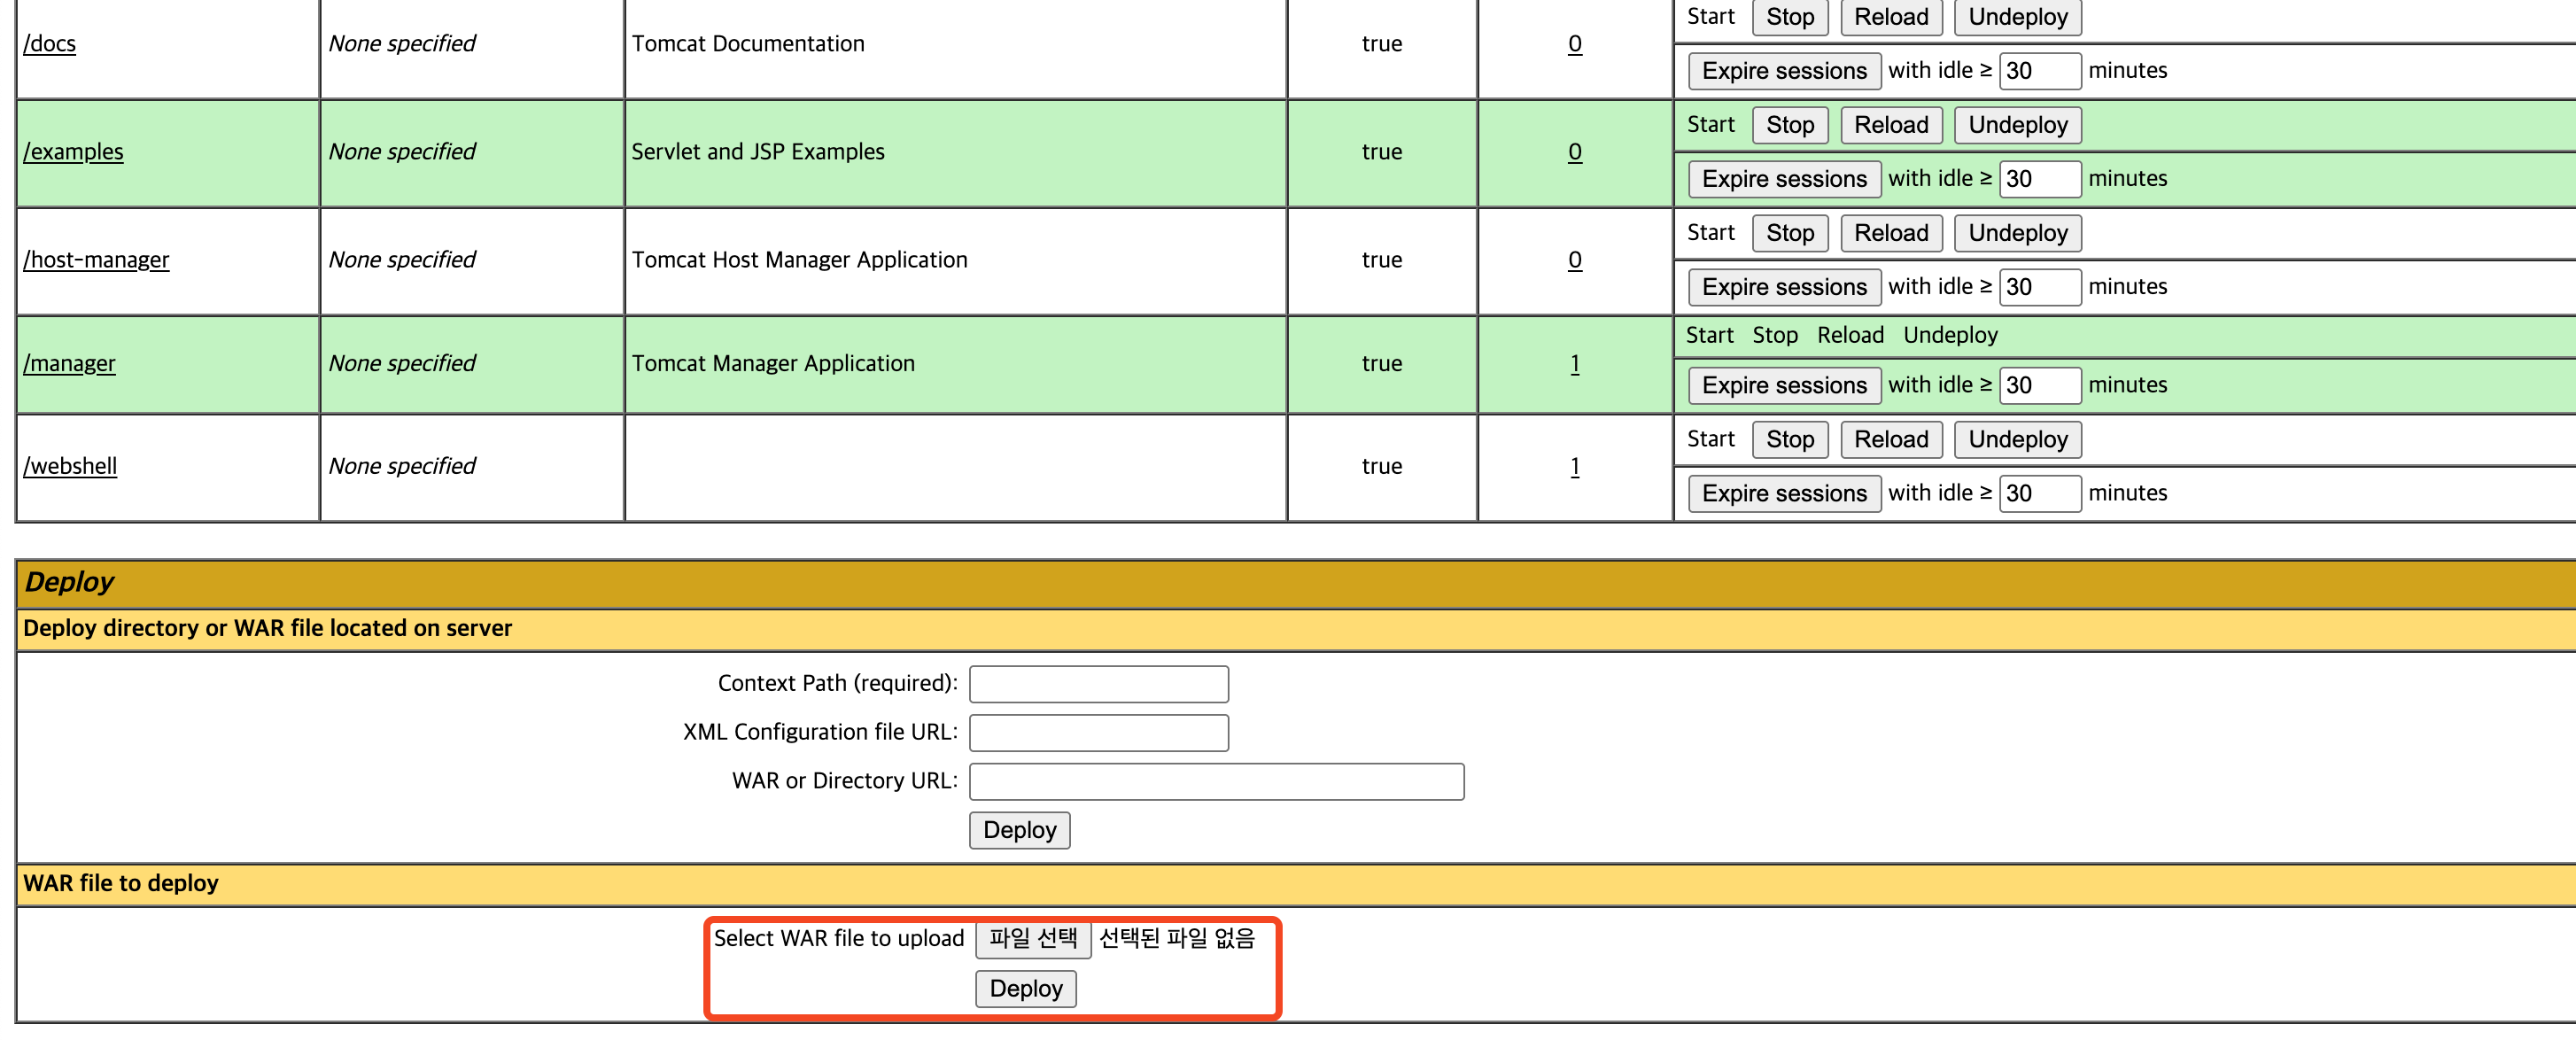This screenshot has width=2576, height=1040.
Task: Click idle minutes field for /docs
Action: click(x=2038, y=71)
